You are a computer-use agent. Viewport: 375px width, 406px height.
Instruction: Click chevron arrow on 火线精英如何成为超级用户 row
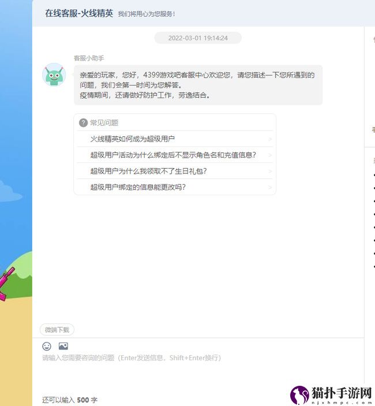tap(270, 139)
